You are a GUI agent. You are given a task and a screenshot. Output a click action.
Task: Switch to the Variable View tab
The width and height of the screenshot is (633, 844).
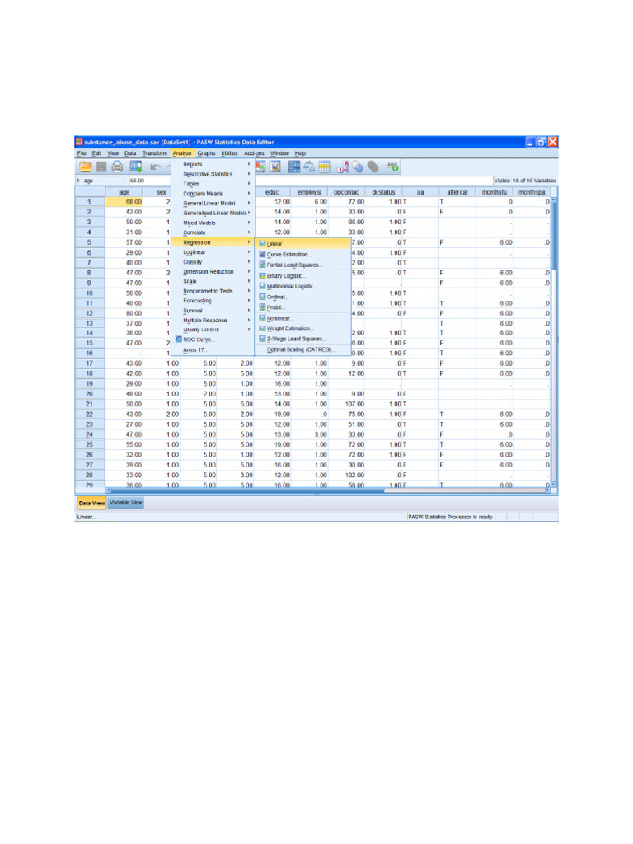click(x=125, y=503)
